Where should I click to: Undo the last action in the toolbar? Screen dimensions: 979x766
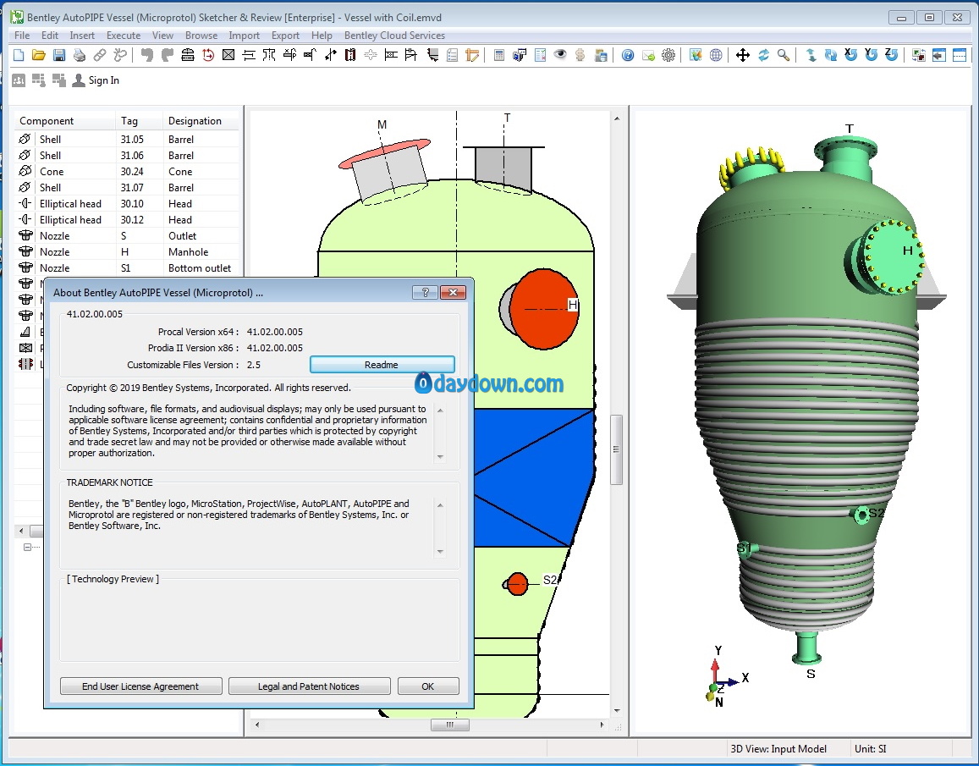(147, 56)
